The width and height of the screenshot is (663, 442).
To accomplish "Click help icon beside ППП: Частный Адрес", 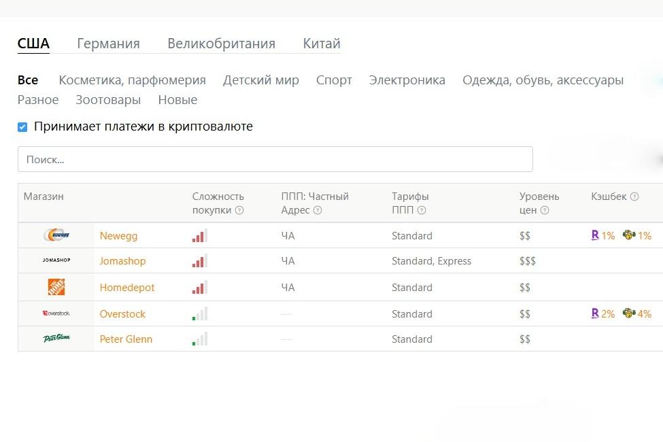I will coord(318,211).
